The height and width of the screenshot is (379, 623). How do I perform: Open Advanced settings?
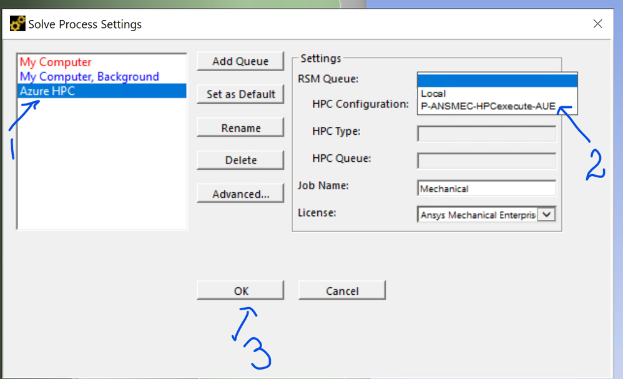pyautogui.click(x=240, y=194)
